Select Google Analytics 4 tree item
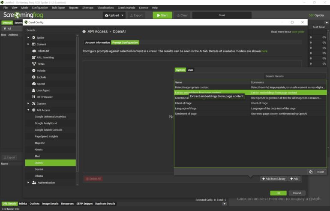The height and width of the screenshot is (211, 330). tap(50, 123)
